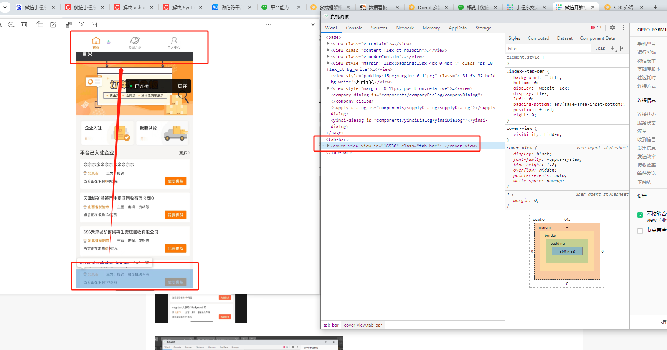Expand the cover-view tab-bar node
The width and height of the screenshot is (667, 350).
[x=329, y=146]
